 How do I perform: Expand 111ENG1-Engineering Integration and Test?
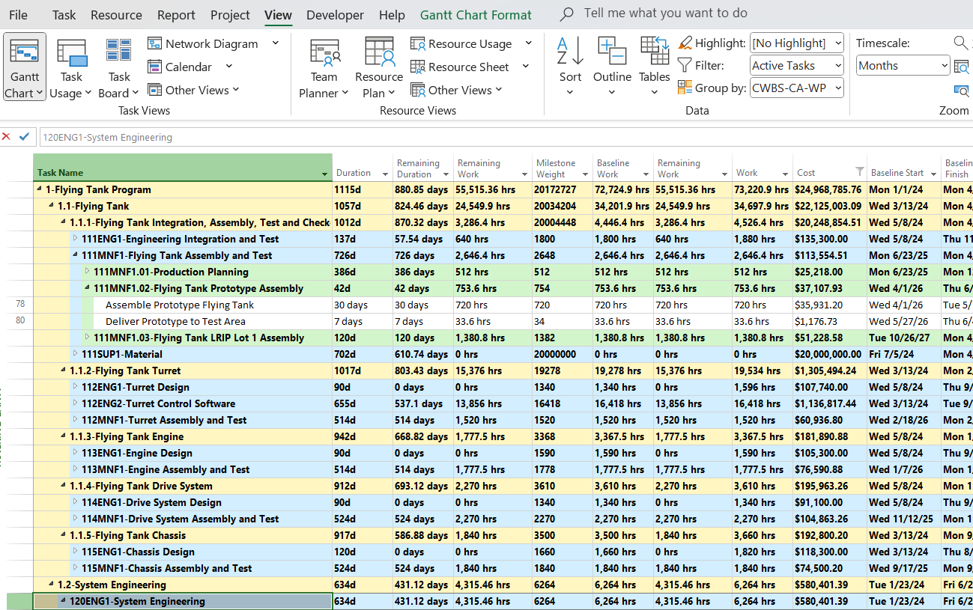click(75, 239)
